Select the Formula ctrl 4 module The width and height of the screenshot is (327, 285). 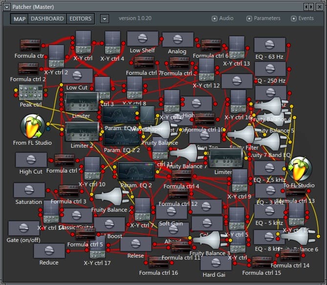[182, 176]
